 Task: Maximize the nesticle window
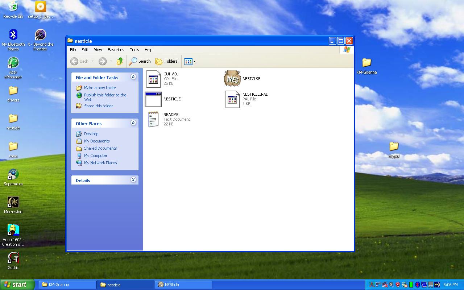coord(341,41)
